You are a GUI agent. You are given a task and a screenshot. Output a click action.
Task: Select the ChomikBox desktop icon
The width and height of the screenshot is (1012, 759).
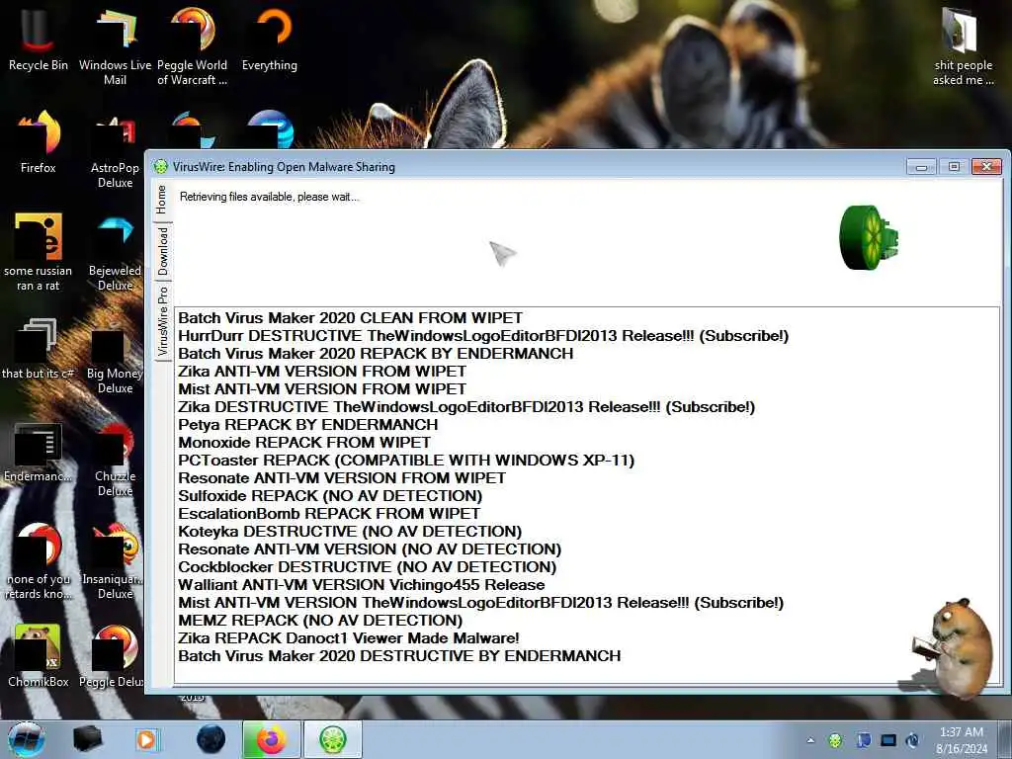pyautogui.click(x=39, y=655)
